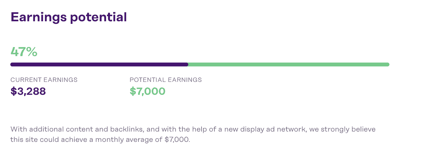
Task: Click the green $7,000 potential earnings value
Action: click(x=147, y=91)
